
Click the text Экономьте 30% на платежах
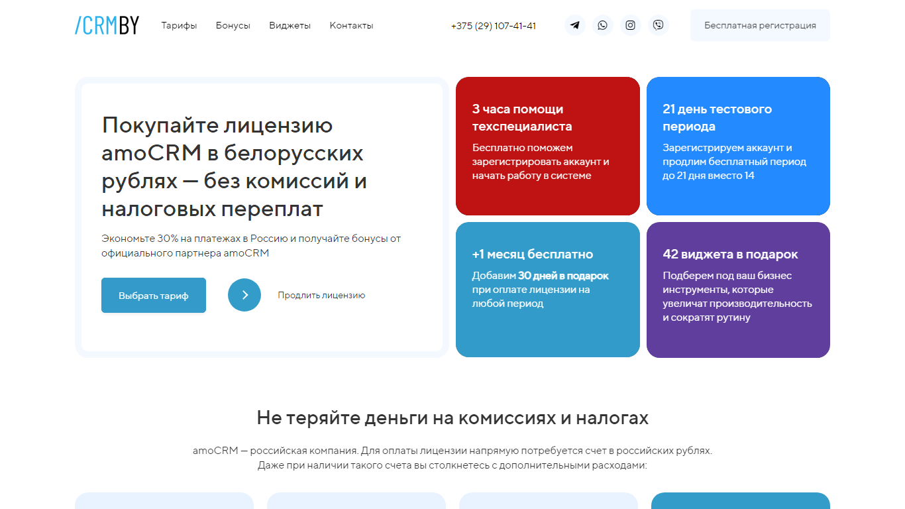coord(251,245)
